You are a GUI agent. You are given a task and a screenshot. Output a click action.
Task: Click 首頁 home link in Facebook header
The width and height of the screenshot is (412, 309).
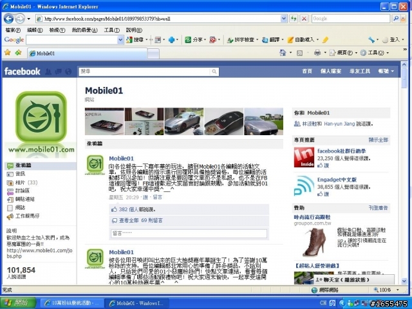[307, 71]
